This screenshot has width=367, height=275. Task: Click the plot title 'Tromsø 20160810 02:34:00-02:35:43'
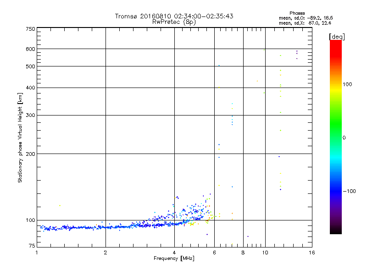click(174, 16)
